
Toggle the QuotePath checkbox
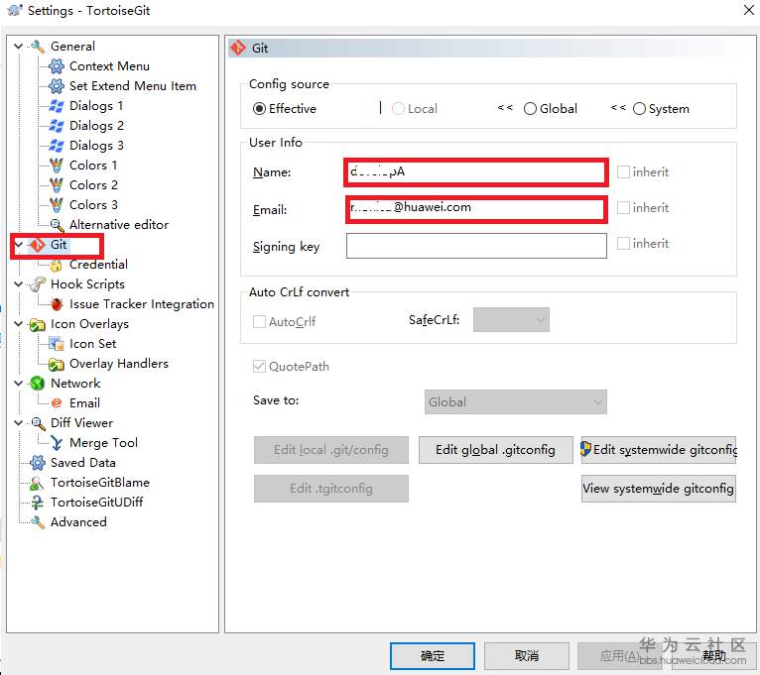click(x=259, y=366)
